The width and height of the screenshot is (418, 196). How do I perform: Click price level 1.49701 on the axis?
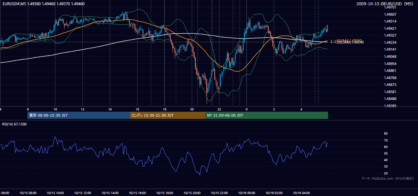390,7
